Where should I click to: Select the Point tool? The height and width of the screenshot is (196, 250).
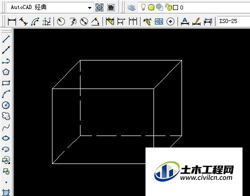pyautogui.click(x=6, y=182)
